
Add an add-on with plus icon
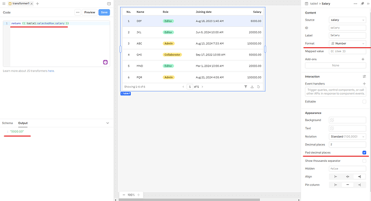click(363, 59)
